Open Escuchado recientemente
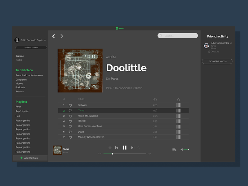This screenshot has width=248, height=186. 29,75
